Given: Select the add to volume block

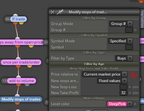Looking at the screenshot, I should [22, 81].
